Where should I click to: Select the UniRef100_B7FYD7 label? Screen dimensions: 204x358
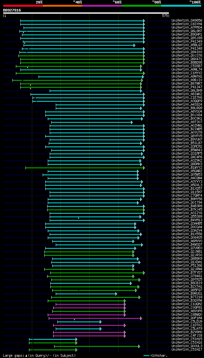[x=187, y=273]
